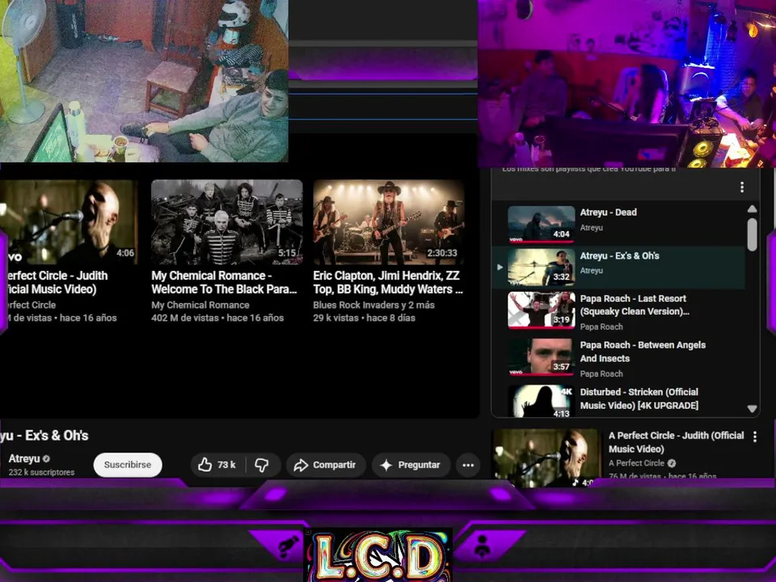The width and height of the screenshot is (776, 582).
Task: Play Atreyu - Dead from playlist
Action: coord(618,224)
